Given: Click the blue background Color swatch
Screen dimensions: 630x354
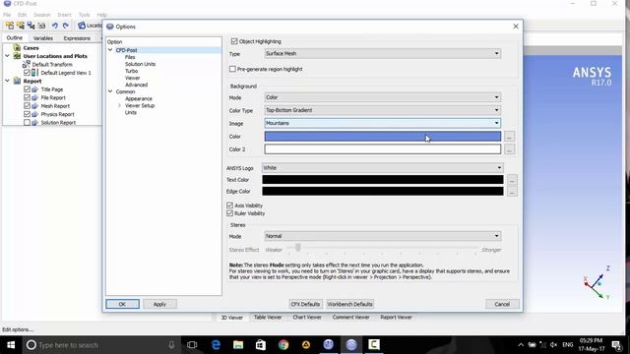Looking at the screenshot, I should click(x=383, y=137).
